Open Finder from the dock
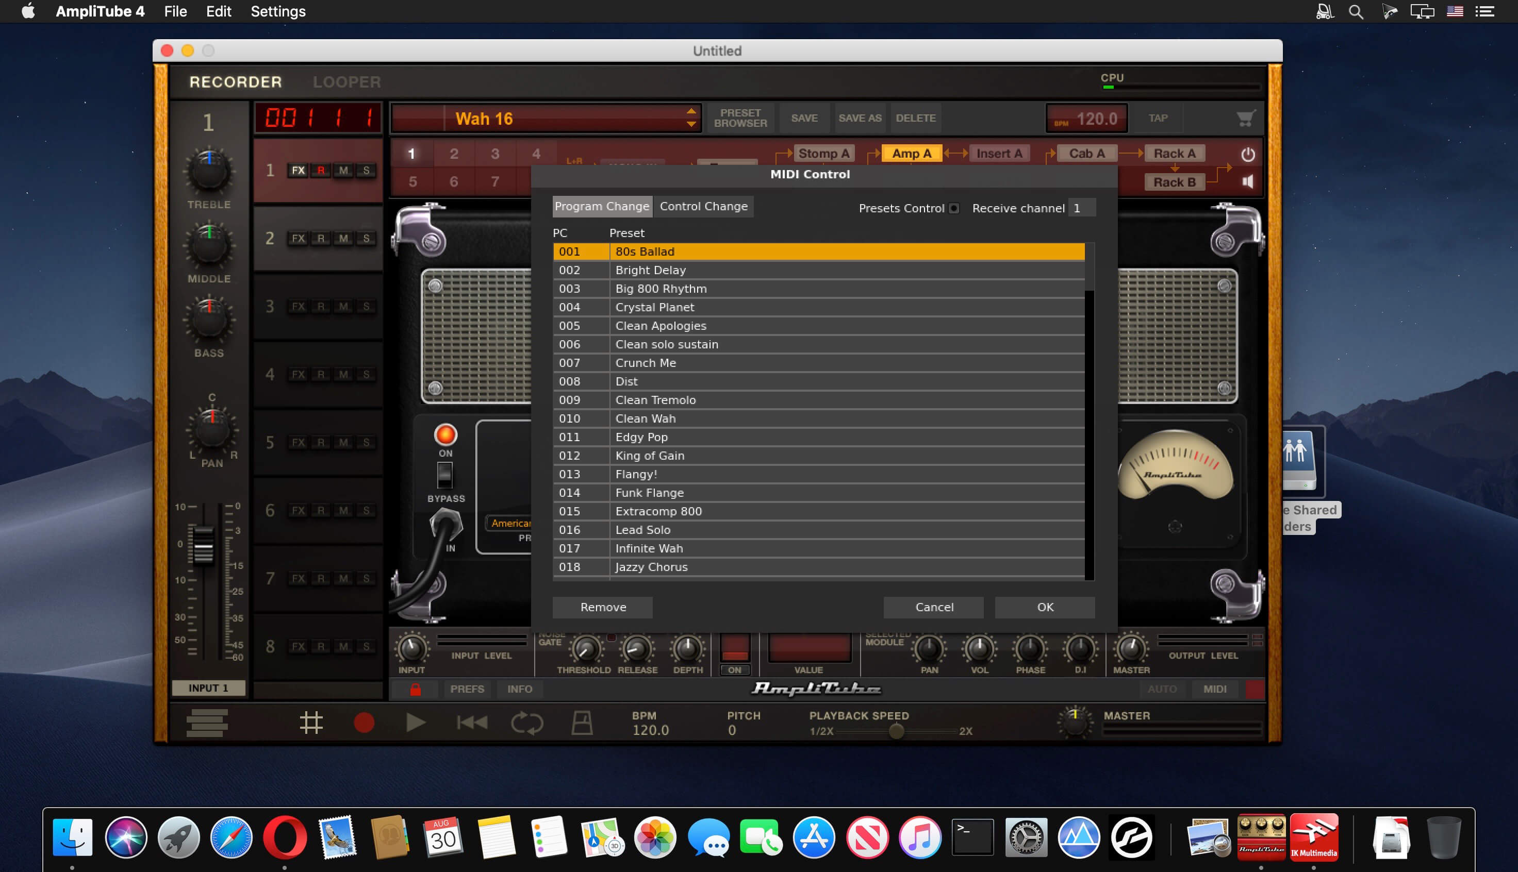1518x872 pixels. (73, 836)
